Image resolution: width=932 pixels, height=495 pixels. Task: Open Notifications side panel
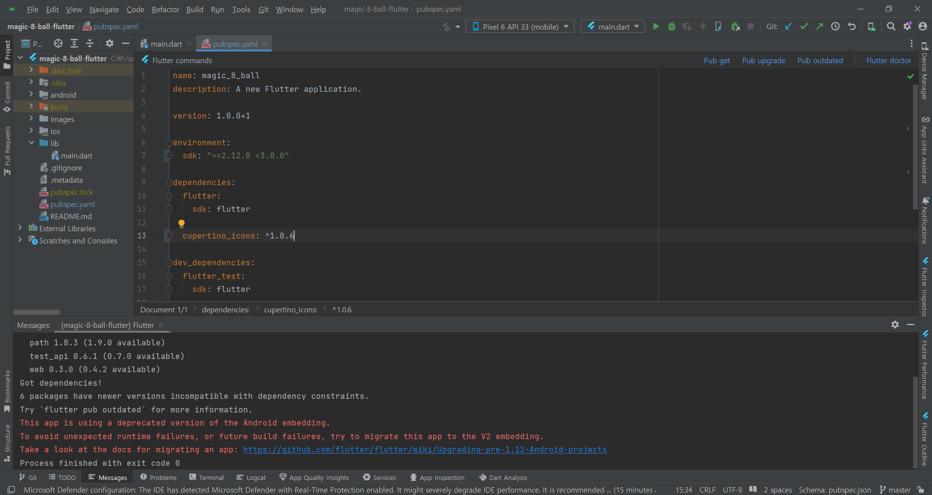coord(925,221)
